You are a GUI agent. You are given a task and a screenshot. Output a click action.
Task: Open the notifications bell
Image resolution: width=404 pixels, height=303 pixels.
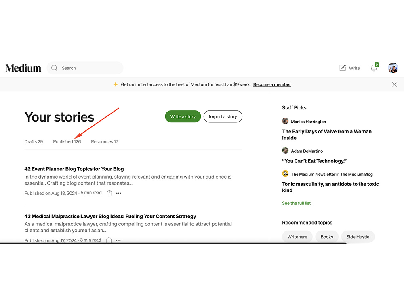(374, 68)
